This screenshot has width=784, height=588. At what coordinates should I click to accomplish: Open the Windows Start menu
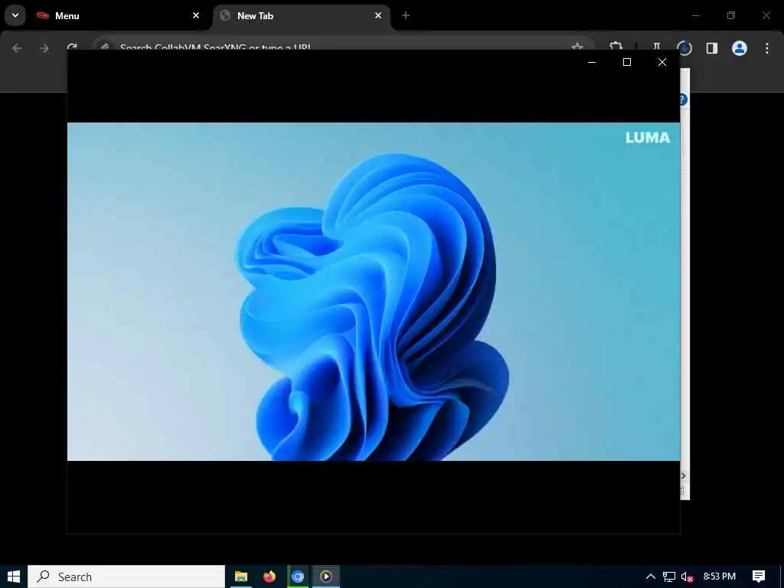[14, 577]
